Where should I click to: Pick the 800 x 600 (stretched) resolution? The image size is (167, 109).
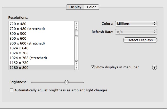(x=42, y=43)
